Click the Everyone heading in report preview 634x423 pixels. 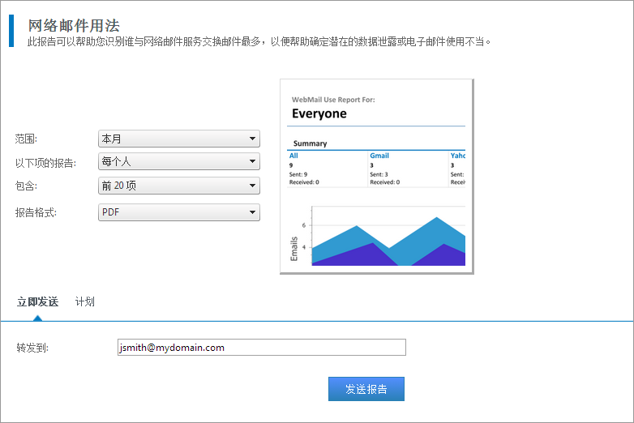[319, 113]
